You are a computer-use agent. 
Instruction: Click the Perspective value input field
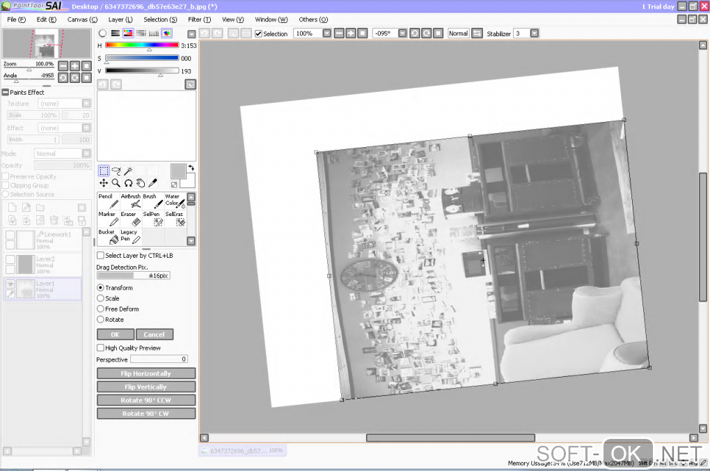(x=159, y=360)
